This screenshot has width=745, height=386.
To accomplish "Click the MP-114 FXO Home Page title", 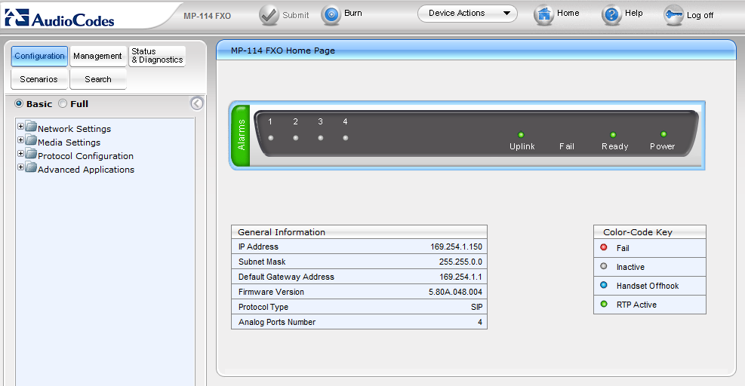I will point(283,51).
